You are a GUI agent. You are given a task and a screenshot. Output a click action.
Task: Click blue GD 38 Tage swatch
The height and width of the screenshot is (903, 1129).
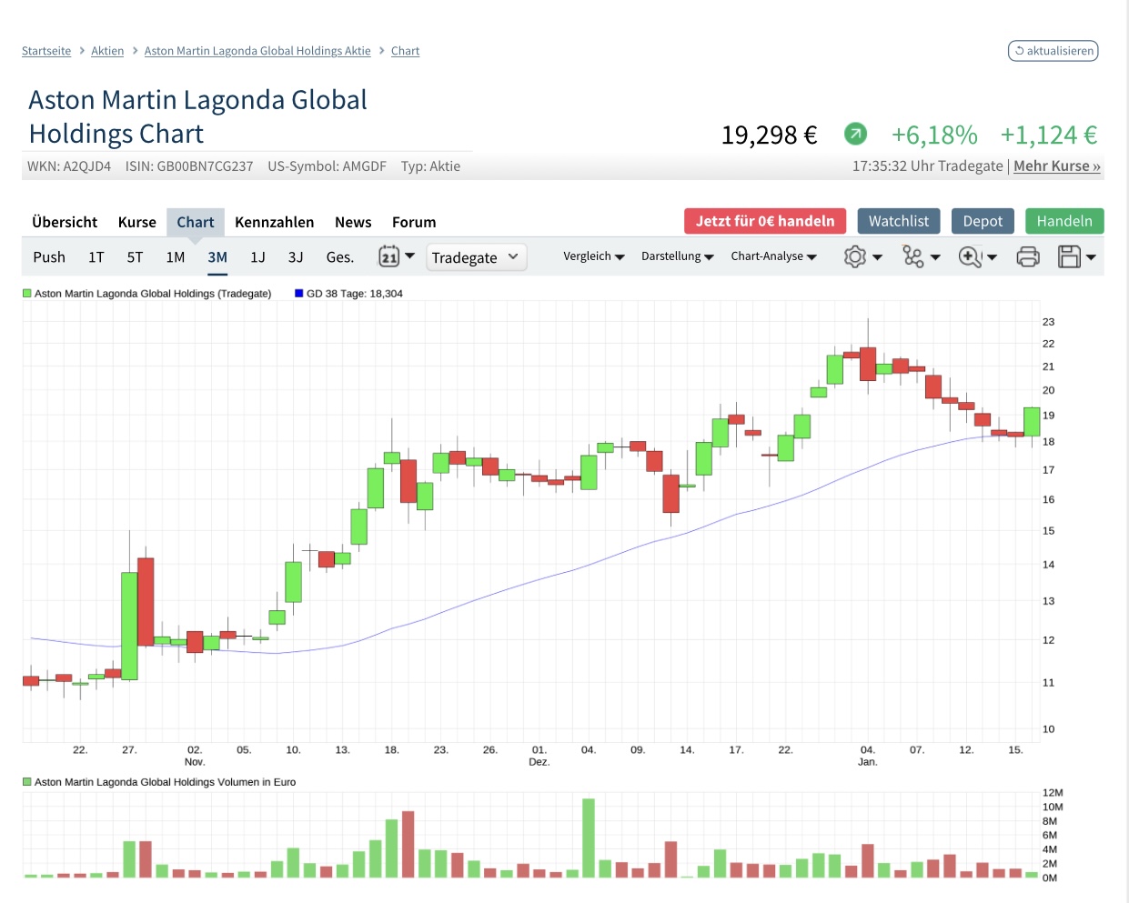[299, 294]
